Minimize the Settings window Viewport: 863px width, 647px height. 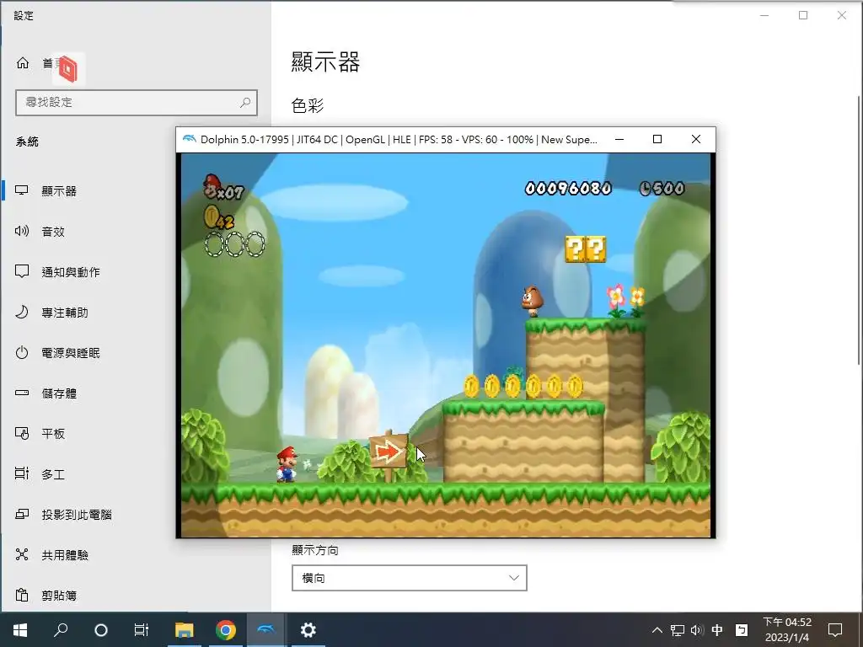764,15
